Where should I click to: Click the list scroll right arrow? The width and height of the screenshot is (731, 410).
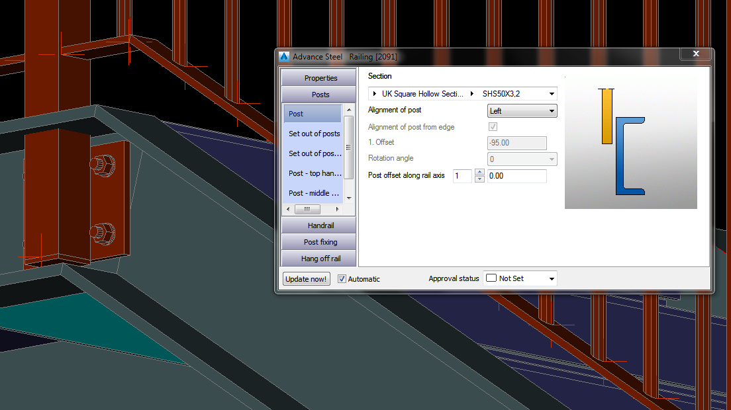tap(338, 209)
